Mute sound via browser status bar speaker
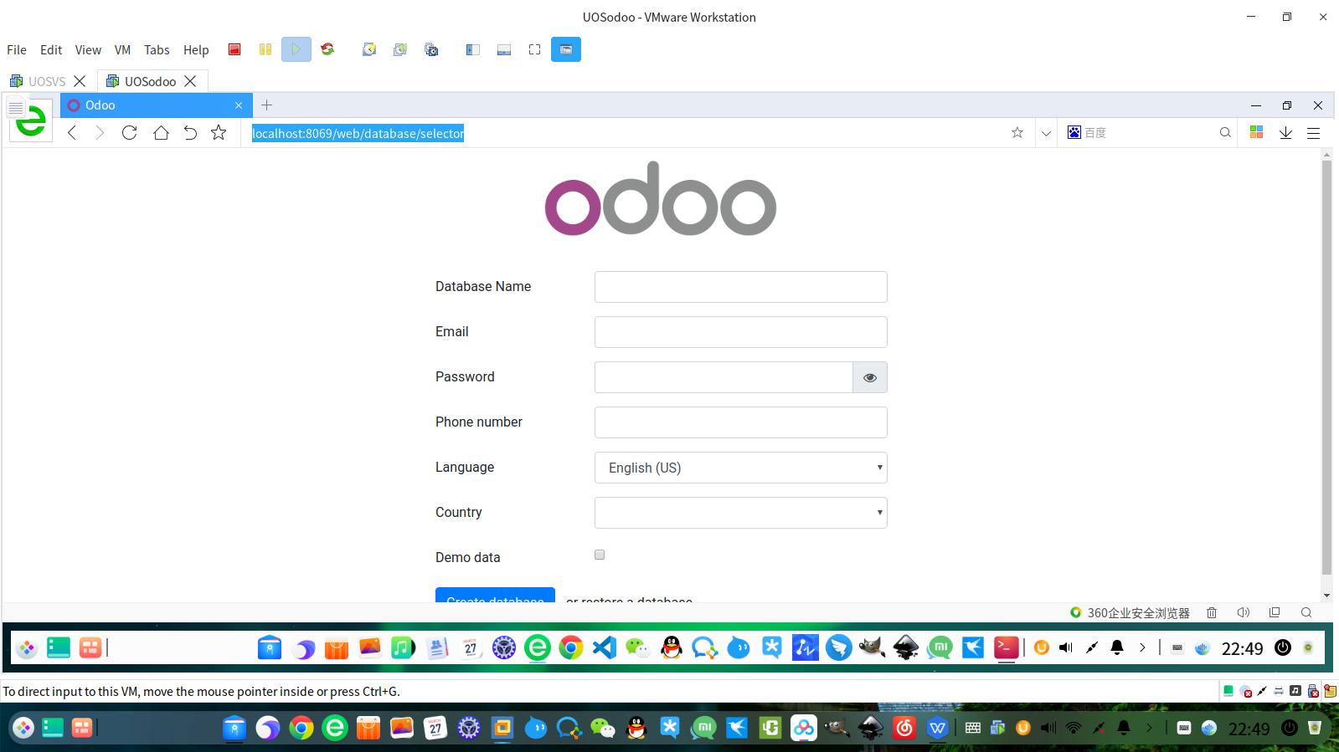Image resolution: width=1339 pixels, height=752 pixels. coord(1243,612)
